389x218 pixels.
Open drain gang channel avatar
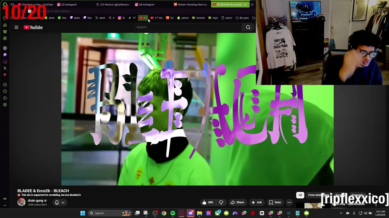(x=21, y=202)
